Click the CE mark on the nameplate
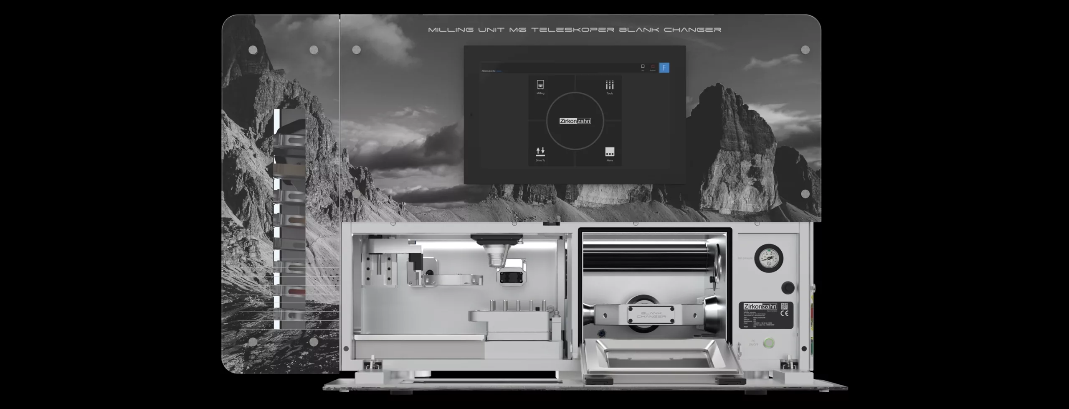This screenshot has height=409, width=1069. 784,314
